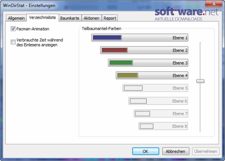
Task: Open the Baumkarte tab
Action: pyautogui.click(x=70, y=18)
